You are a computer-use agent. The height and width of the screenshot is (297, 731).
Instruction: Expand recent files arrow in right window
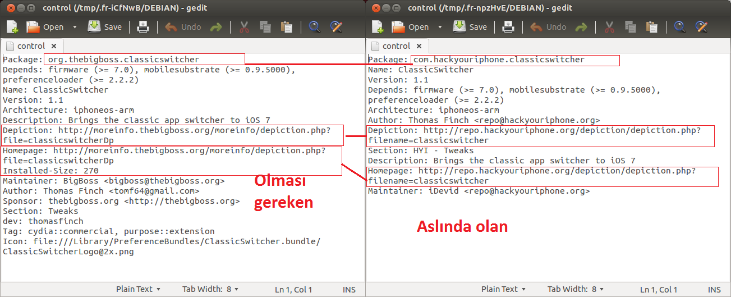click(x=440, y=27)
